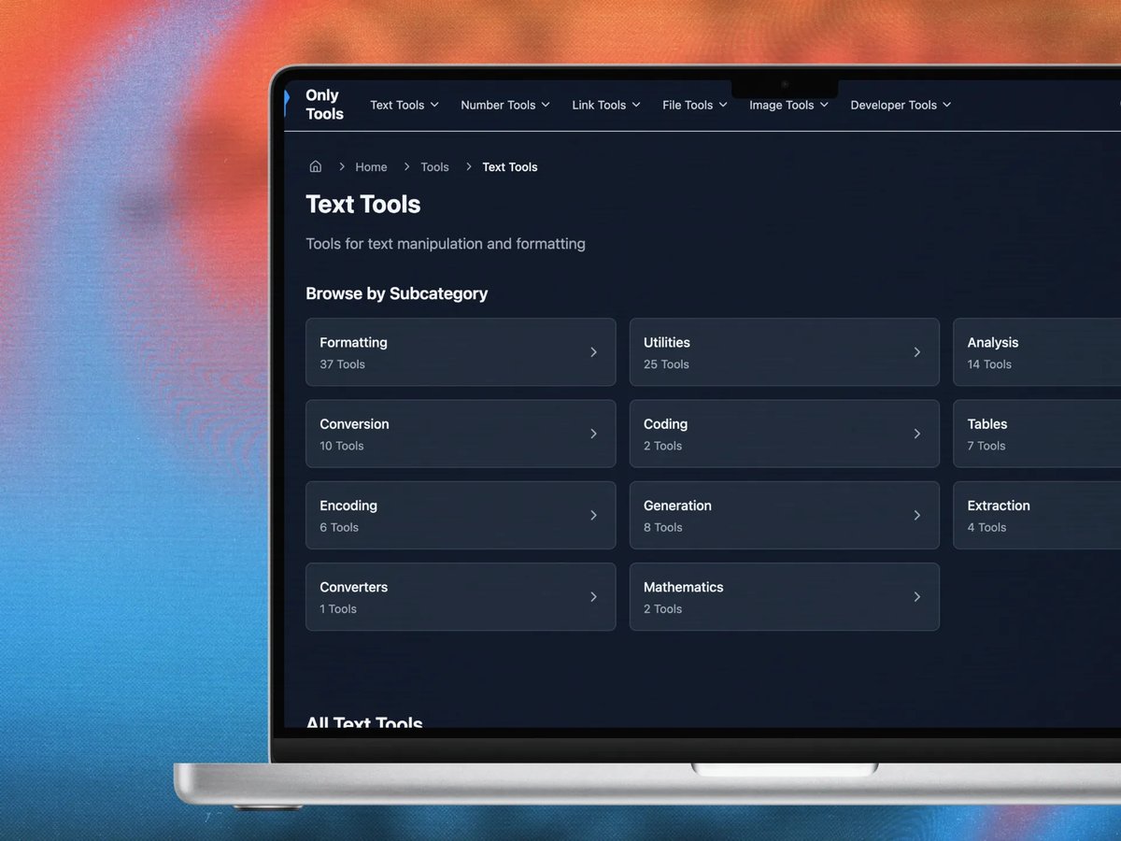Image resolution: width=1121 pixels, height=841 pixels.
Task: Click the home icon in the breadcrumb
Action: point(316,166)
